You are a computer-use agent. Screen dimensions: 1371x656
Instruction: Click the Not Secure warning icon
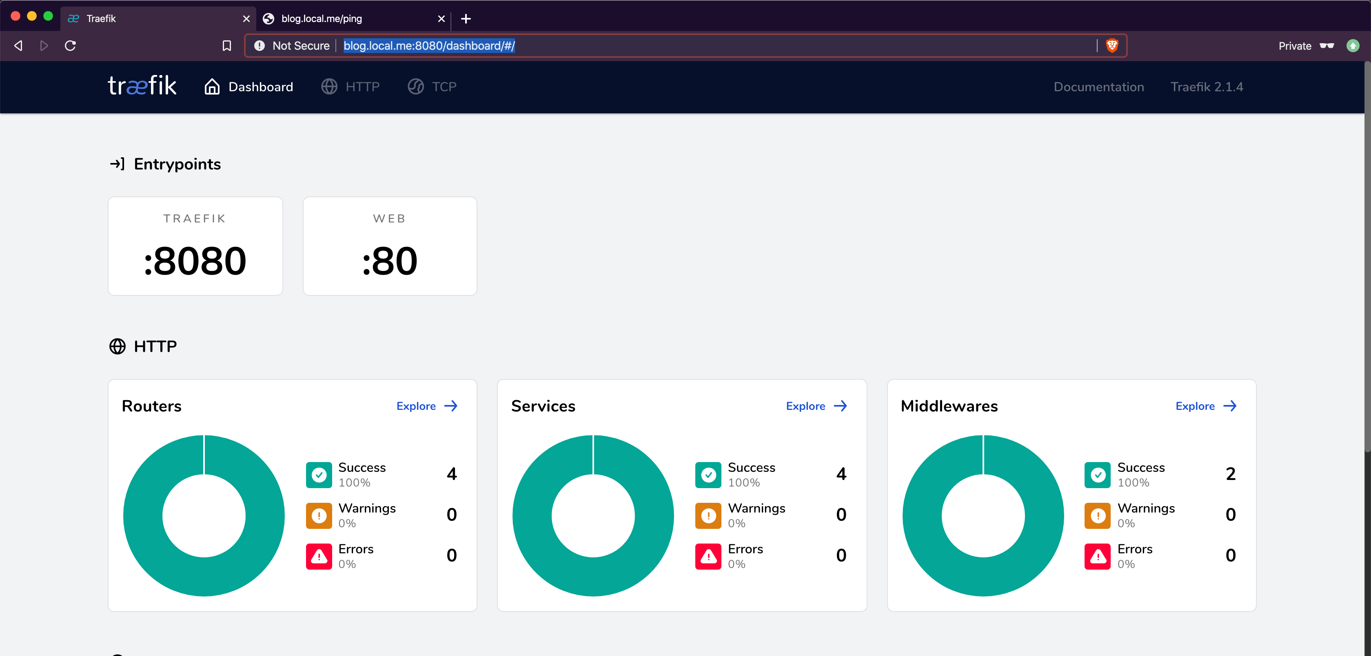tap(259, 46)
